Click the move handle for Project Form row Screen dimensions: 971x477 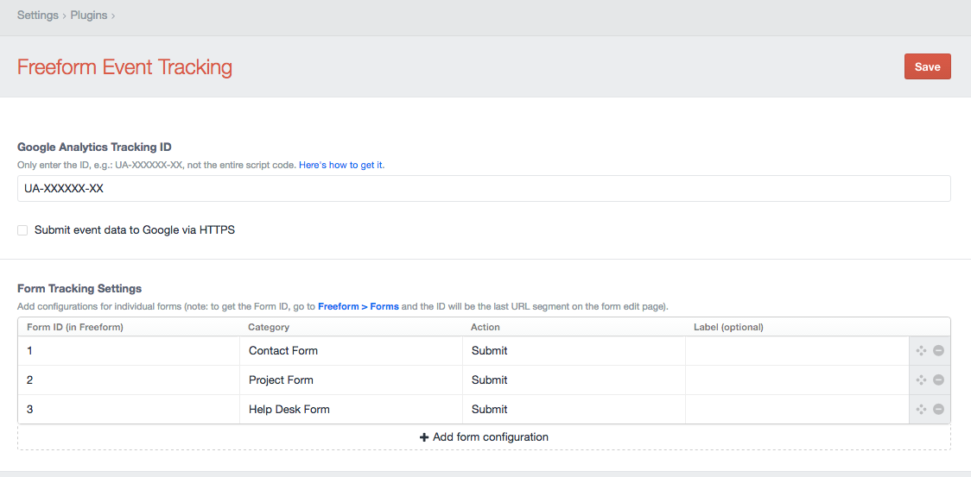pos(921,380)
